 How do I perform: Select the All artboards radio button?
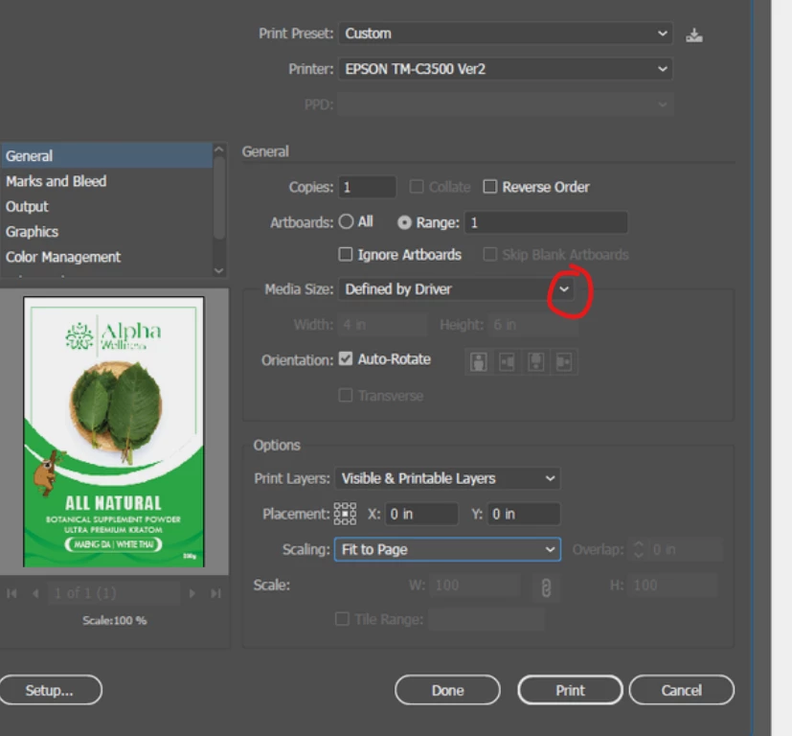click(x=346, y=221)
